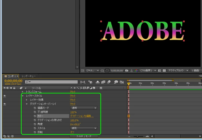The image size is (202, 140).
Task: Click リセット for トランスフォーム
Action: (73, 92)
